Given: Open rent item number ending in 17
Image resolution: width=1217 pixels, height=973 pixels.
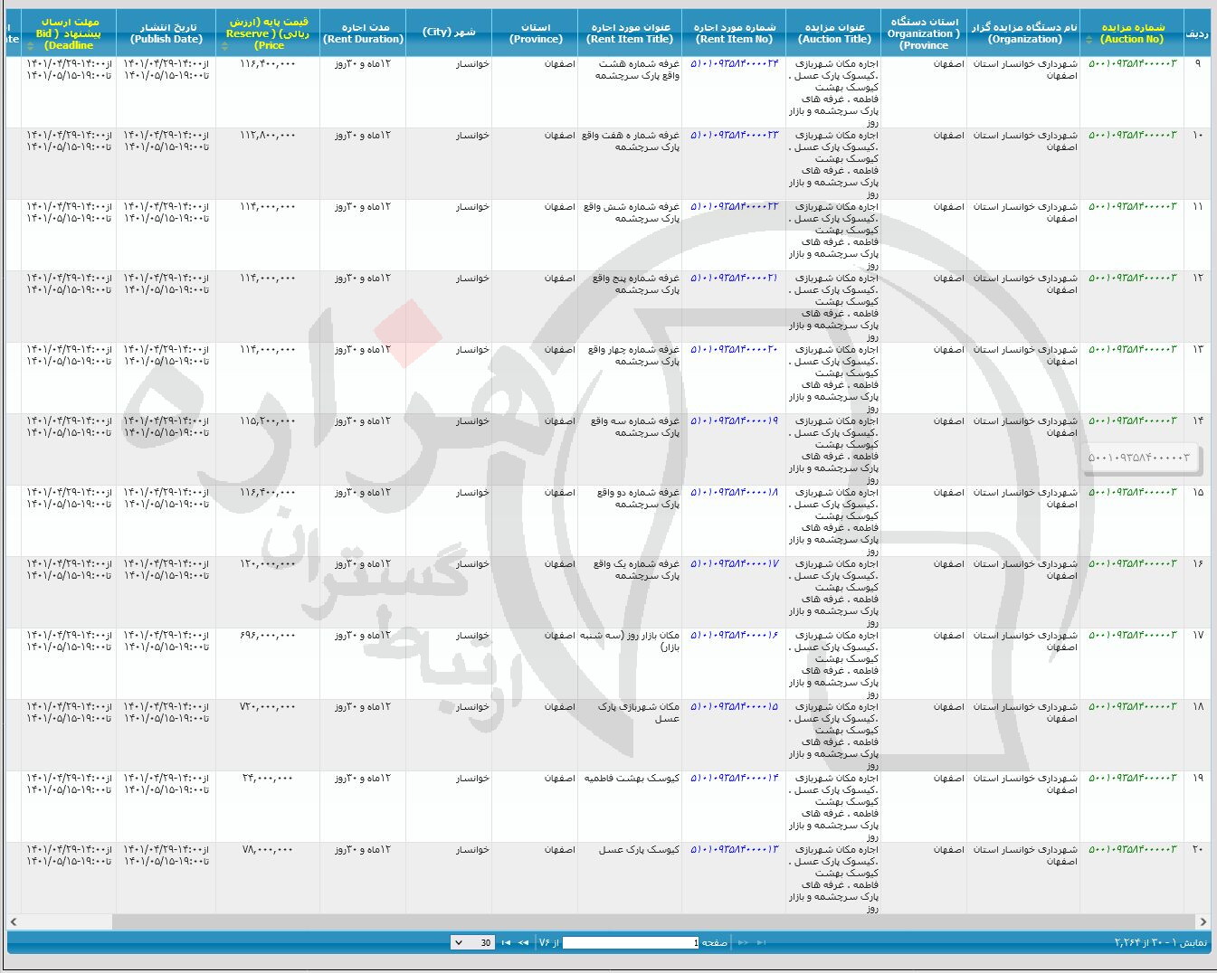Looking at the screenshot, I should click(734, 564).
